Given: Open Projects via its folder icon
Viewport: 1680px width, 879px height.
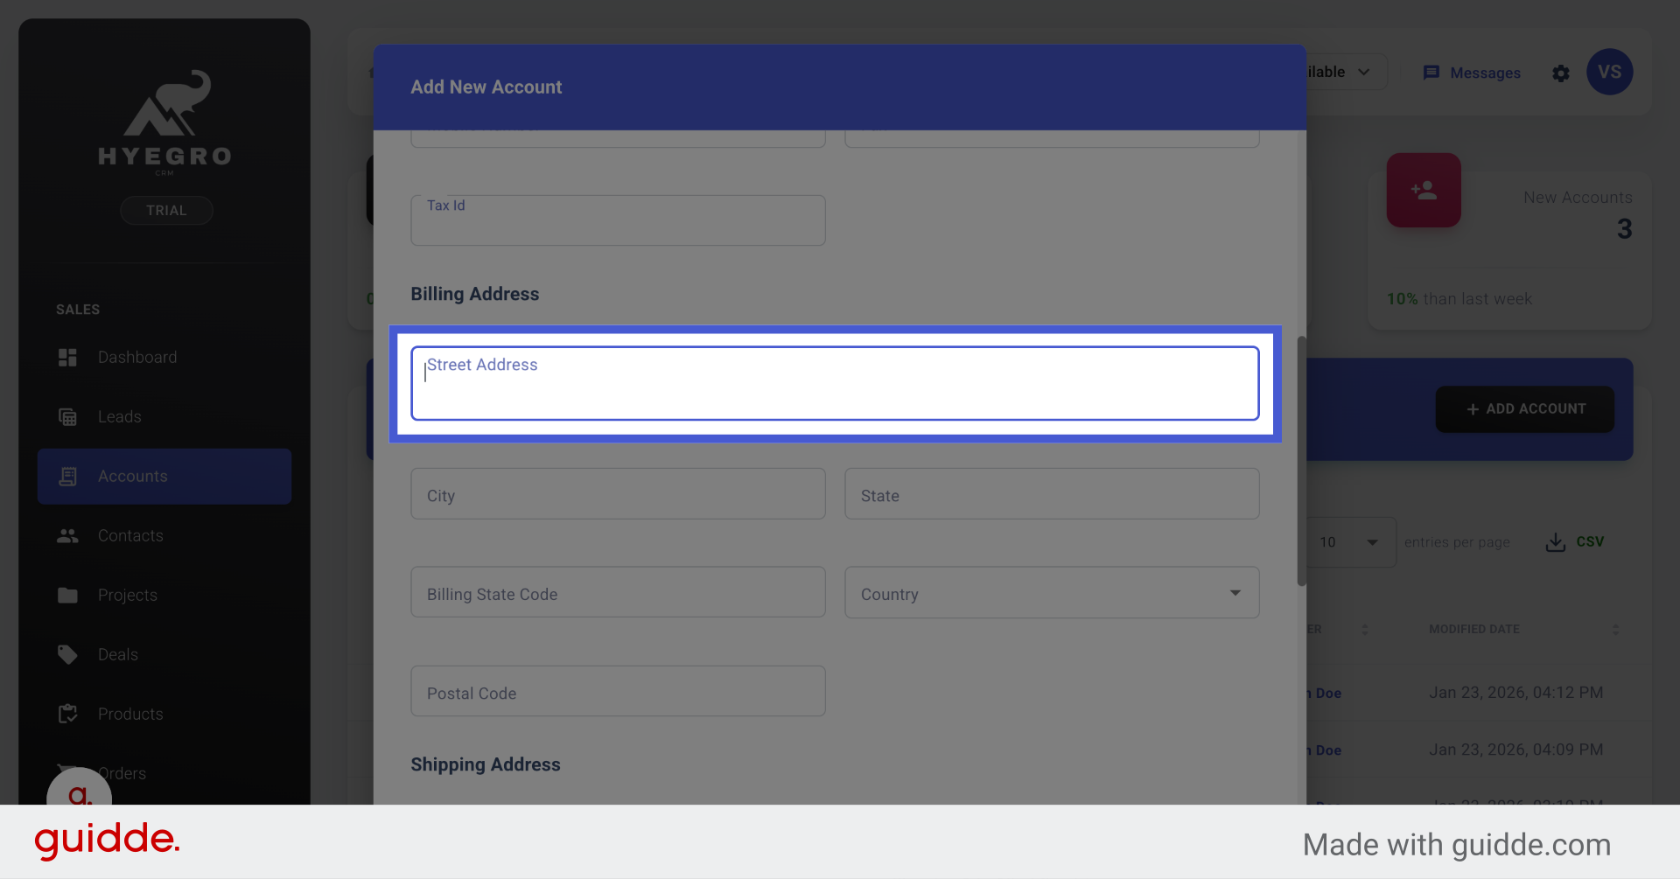Looking at the screenshot, I should click(x=68, y=595).
